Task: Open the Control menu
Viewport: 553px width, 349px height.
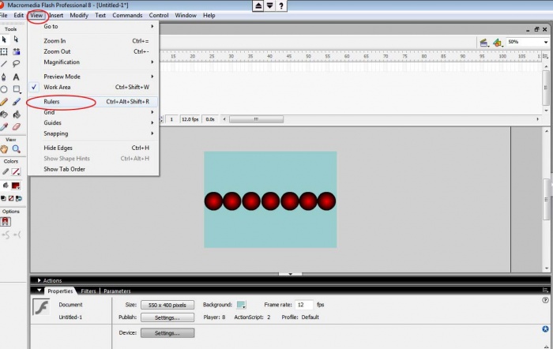Action: (159, 15)
